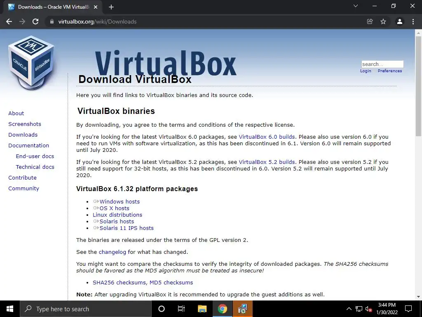Screen dimensions: 422x317
Task: Bookmark this page with the star icon
Action: [x=383, y=21]
